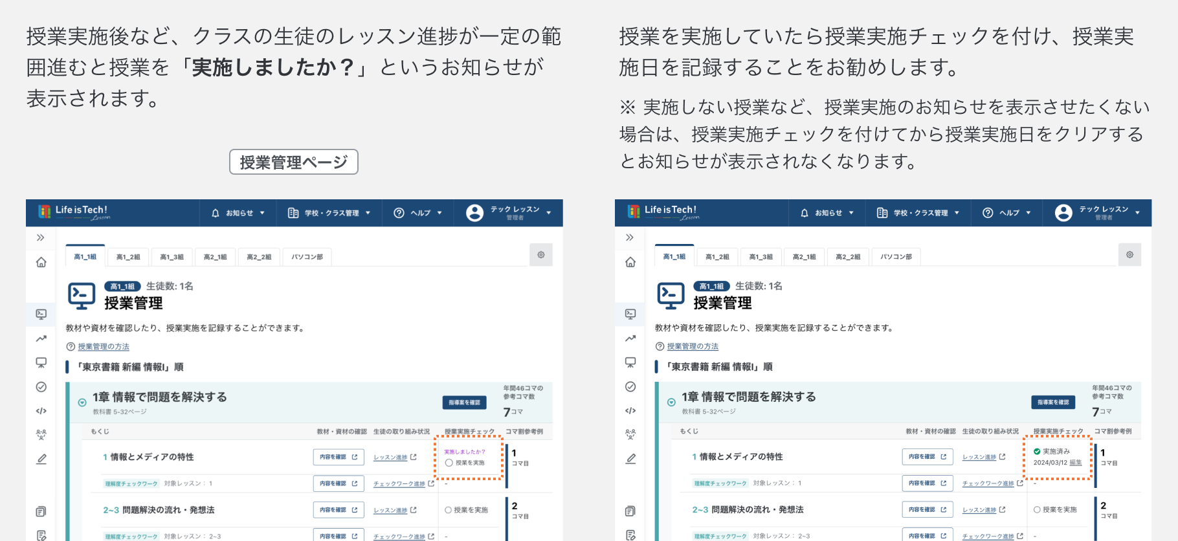The width and height of the screenshot is (1178, 541).
Task: Open progress trend-line icon in left screenshot
Action: (41, 338)
